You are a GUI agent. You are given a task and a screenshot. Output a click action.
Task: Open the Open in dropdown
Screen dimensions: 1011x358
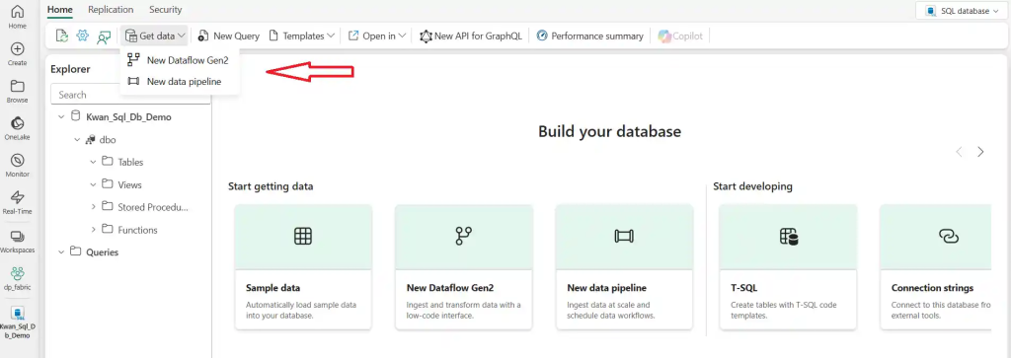(377, 36)
